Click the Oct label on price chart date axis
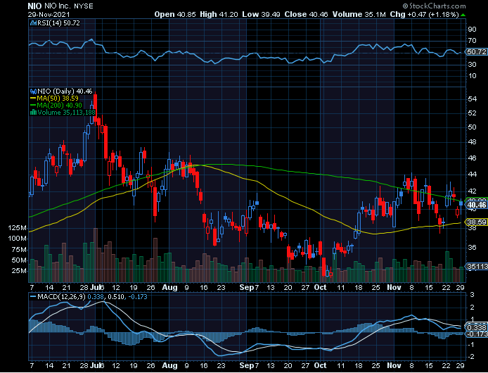This screenshot has height=373, width=488. 320,287
